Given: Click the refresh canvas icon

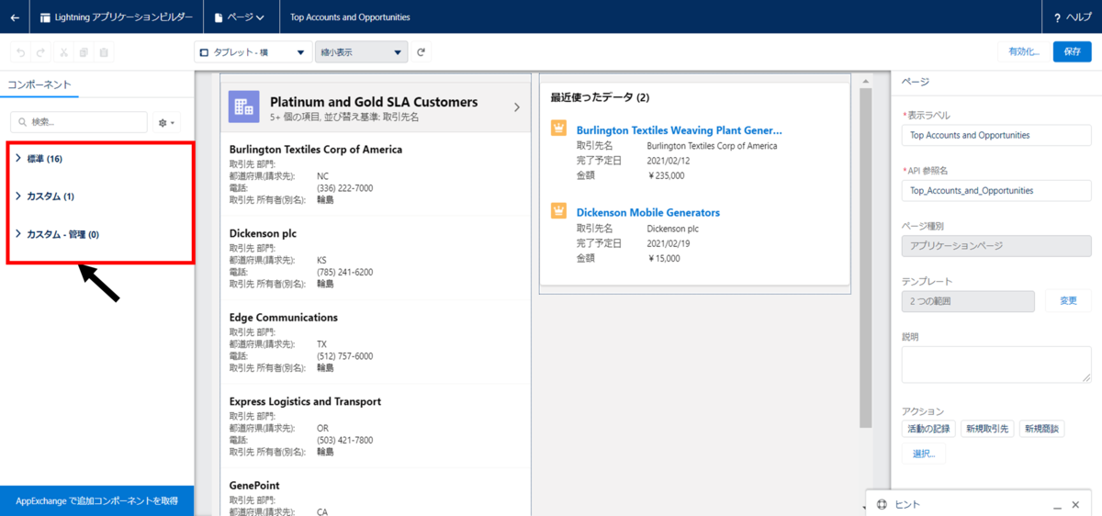Looking at the screenshot, I should (x=422, y=52).
